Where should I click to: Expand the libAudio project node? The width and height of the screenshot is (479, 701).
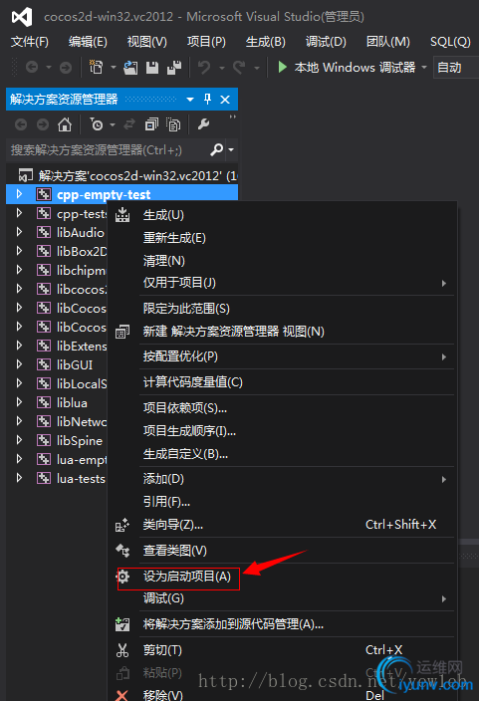(x=19, y=232)
